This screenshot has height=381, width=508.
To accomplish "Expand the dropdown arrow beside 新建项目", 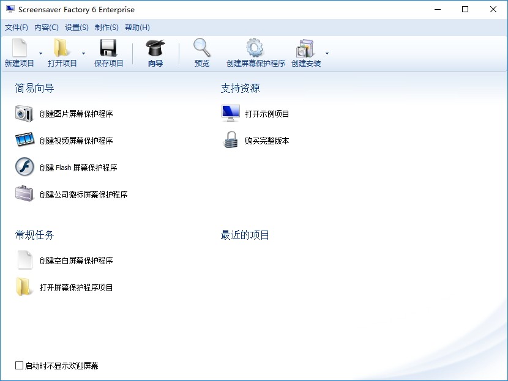I will [40, 53].
